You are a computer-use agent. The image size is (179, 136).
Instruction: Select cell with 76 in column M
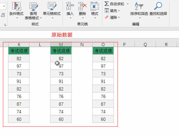coord(61,96)
